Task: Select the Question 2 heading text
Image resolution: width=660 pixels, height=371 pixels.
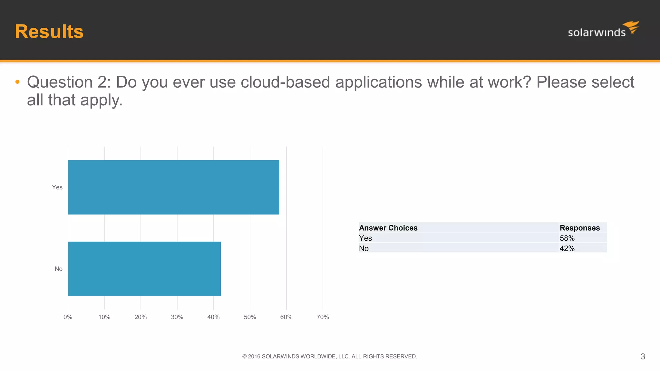Action: tap(330, 91)
